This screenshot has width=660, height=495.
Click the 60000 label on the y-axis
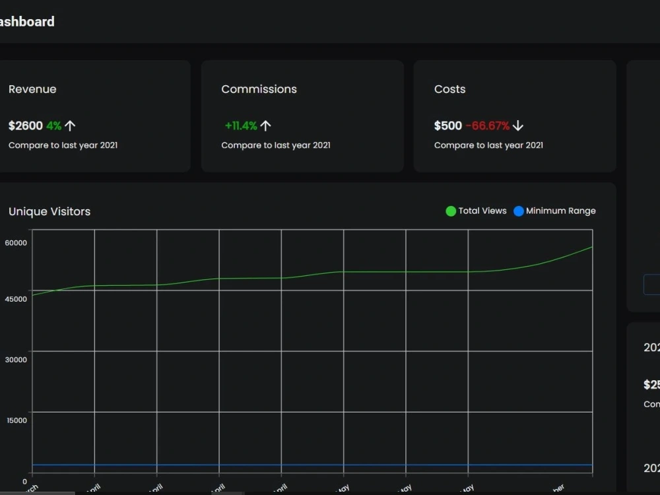point(16,243)
